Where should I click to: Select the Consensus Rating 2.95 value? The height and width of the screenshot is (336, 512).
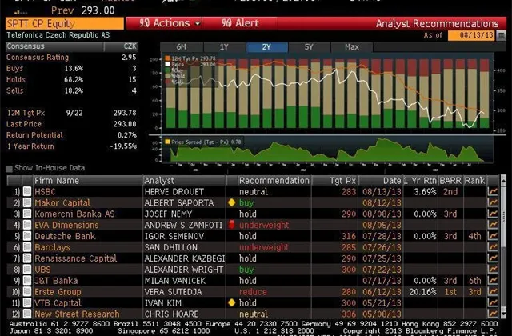coord(129,58)
